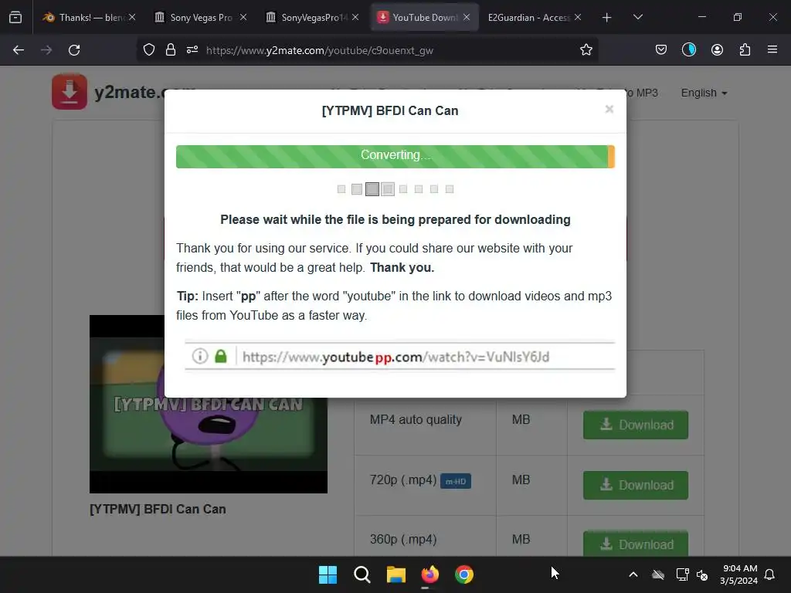Open File Explorer from the taskbar

click(396, 574)
